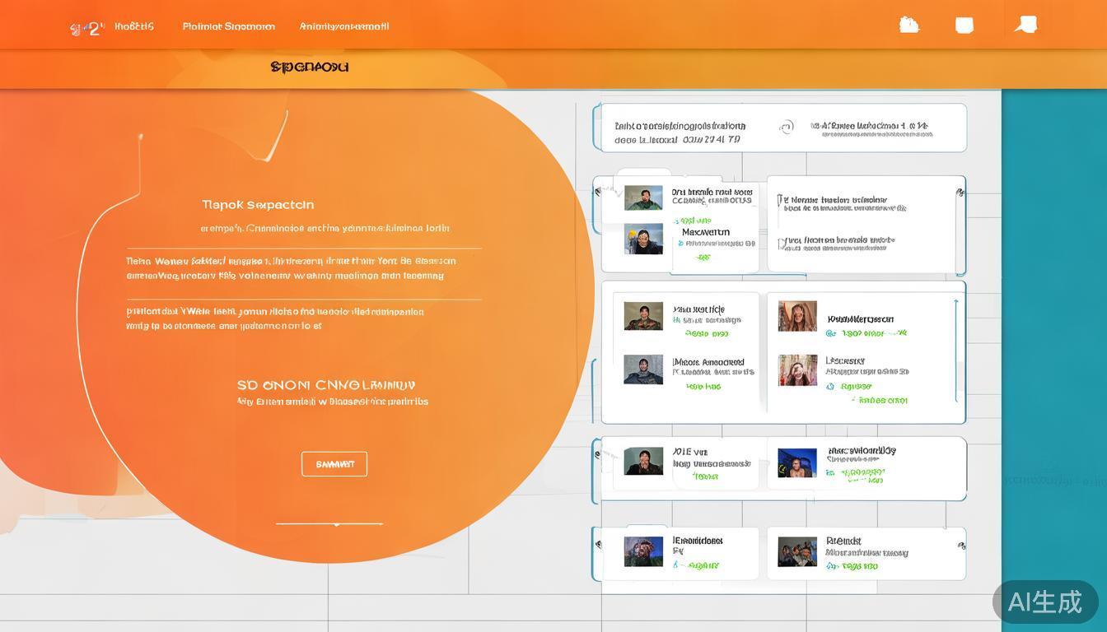Open the third navigation item in the top header

point(343,26)
